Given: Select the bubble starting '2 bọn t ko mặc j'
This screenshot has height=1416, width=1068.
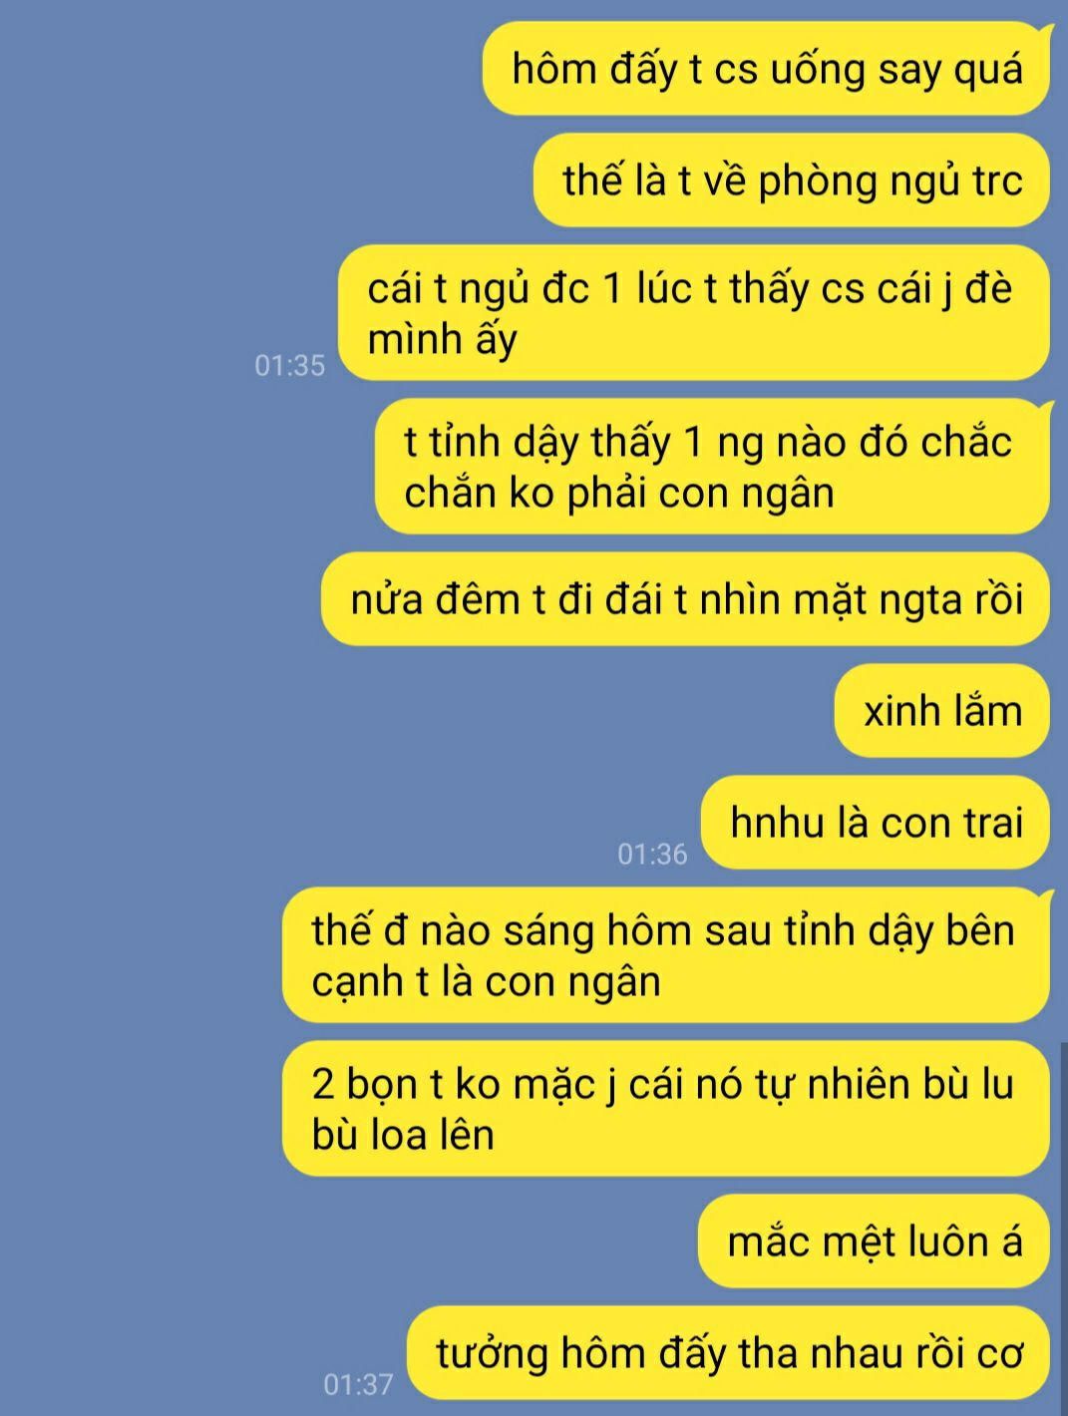Looking at the screenshot, I should click(x=666, y=1109).
